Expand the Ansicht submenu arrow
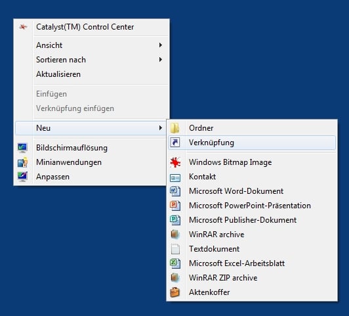Viewport: 349px width, 316px height. (x=161, y=45)
